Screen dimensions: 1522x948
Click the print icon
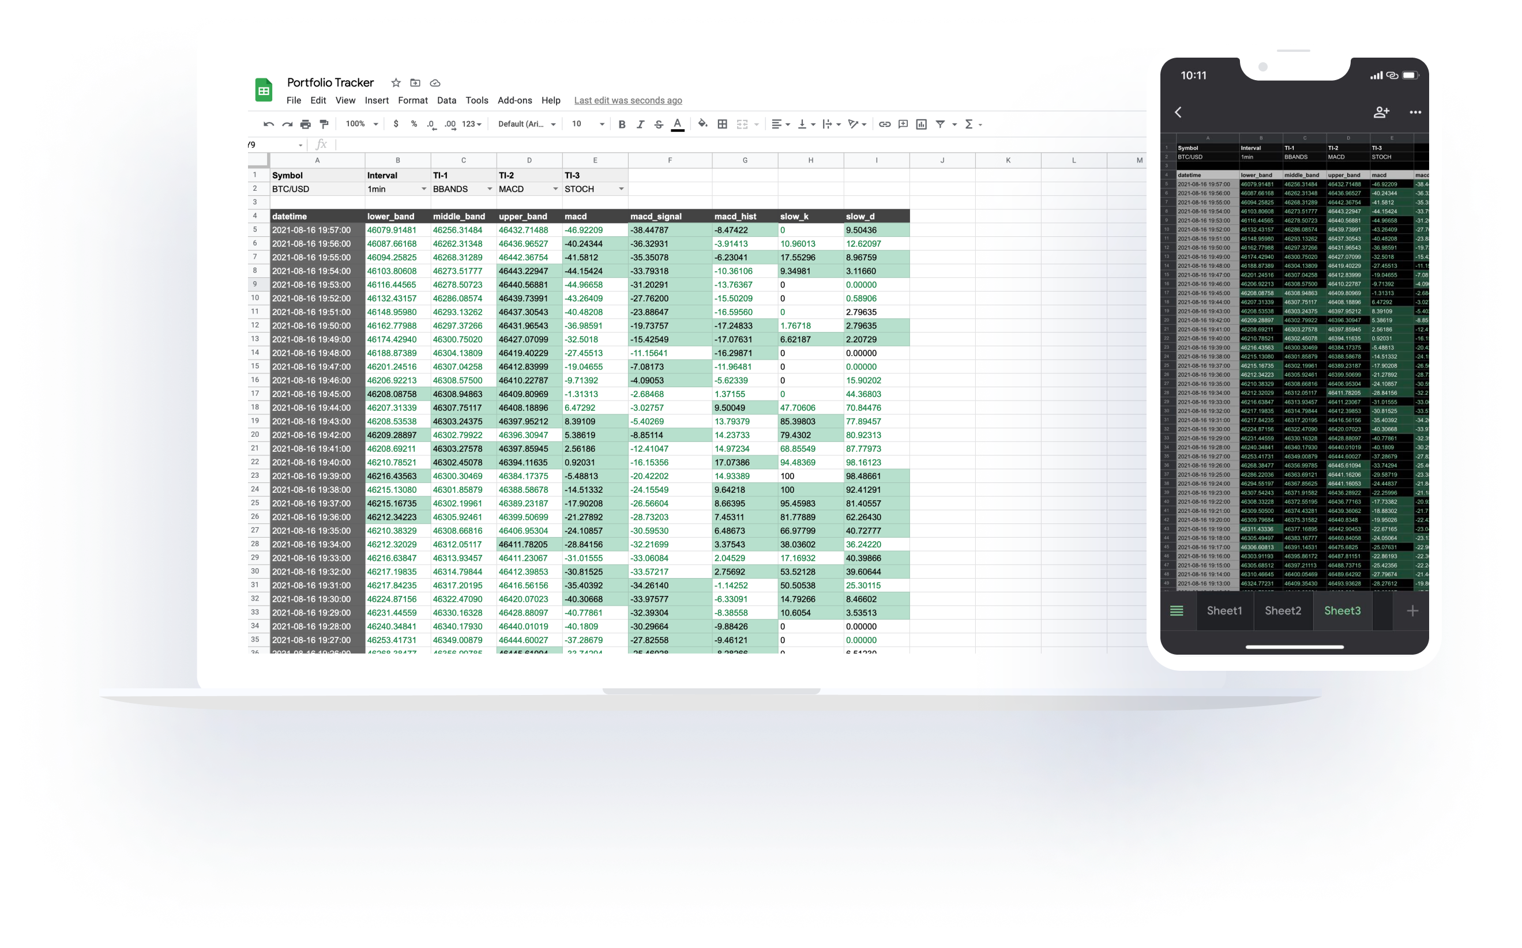pos(306,124)
